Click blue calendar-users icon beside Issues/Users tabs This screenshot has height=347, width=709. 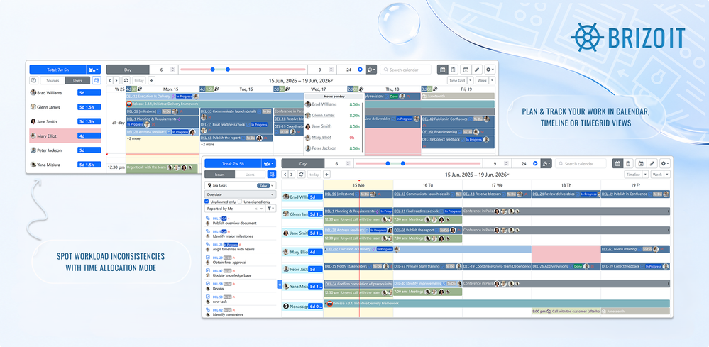[271, 175]
